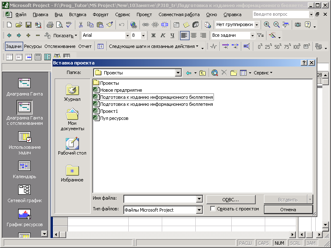
Task: Click the Outdent left green arrow icon
Action: click(9, 36)
